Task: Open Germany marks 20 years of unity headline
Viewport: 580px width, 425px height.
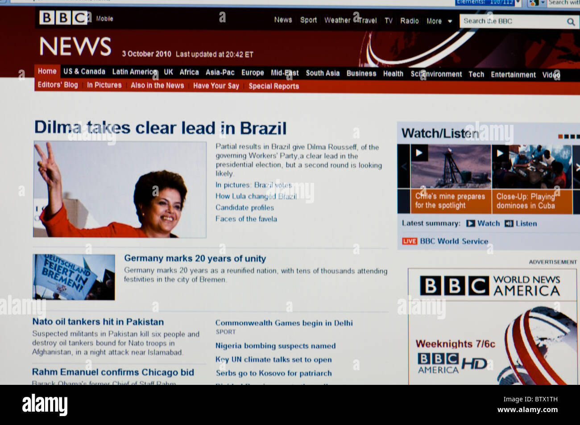Action: tap(195, 259)
